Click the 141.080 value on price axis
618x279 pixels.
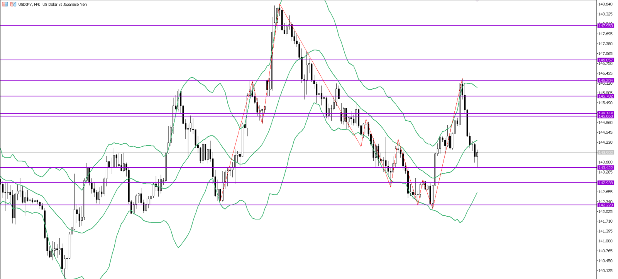pyautogui.click(x=605, y=241)
